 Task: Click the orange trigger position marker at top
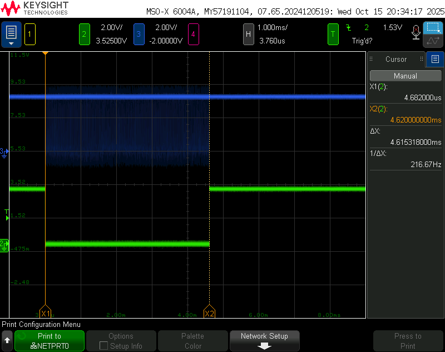45,53
